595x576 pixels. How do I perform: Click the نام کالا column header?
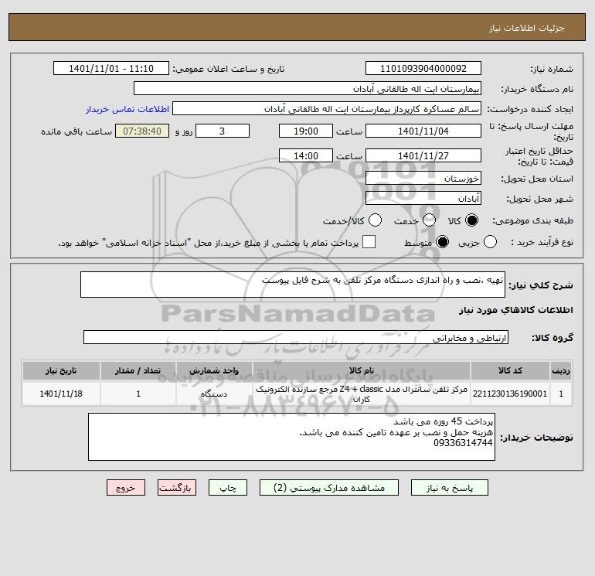[362, 370]
